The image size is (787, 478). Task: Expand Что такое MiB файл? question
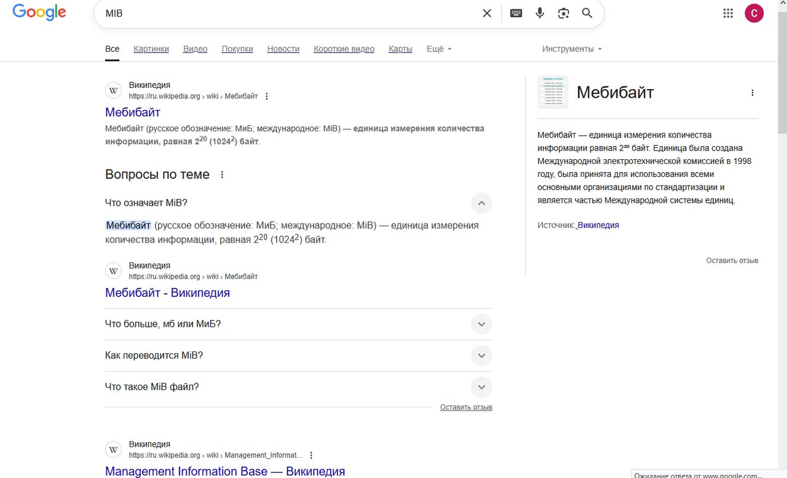481,387
